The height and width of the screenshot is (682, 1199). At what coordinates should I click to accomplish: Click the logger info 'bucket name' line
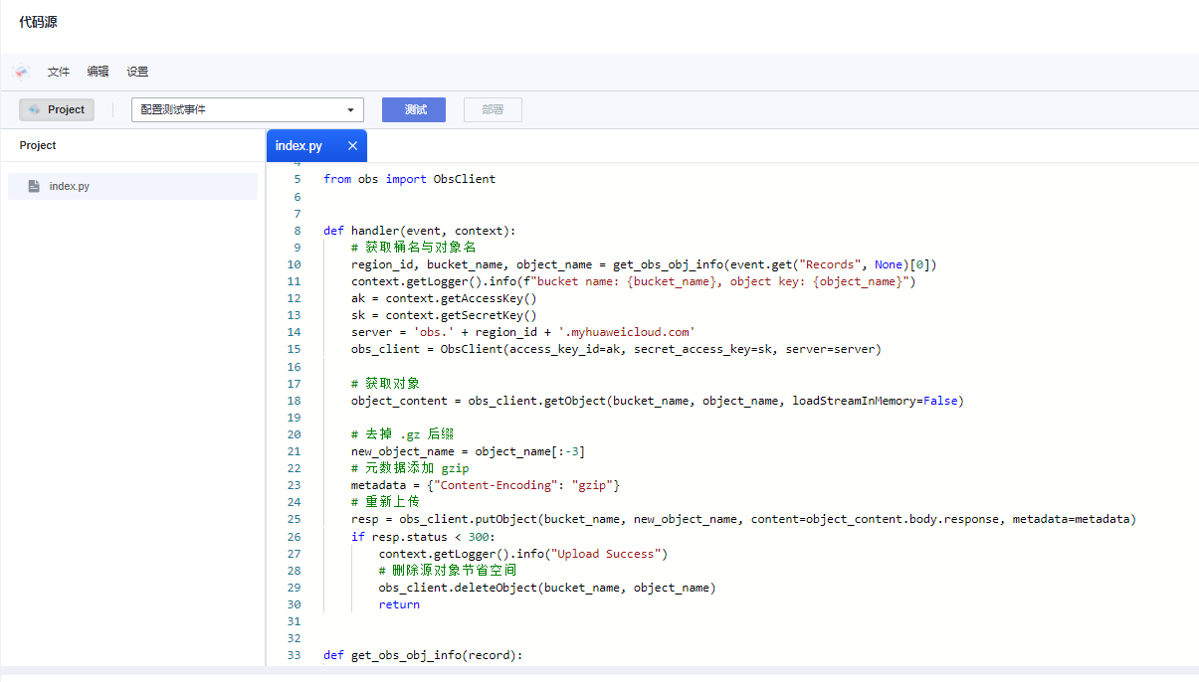coord(633,281)
